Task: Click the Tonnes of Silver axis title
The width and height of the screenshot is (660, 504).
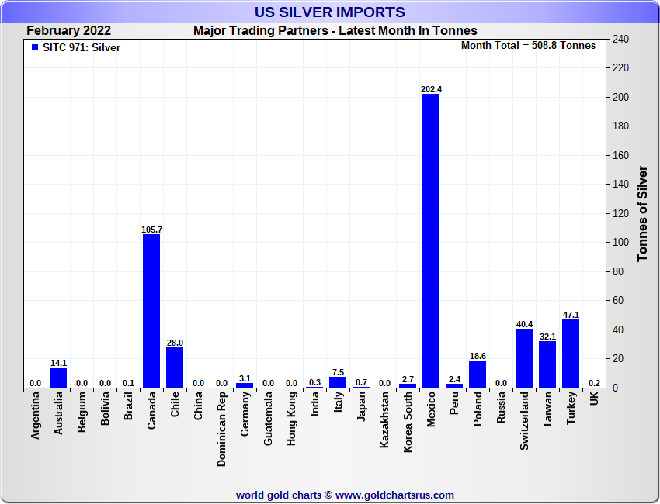Action: point(642,214)
